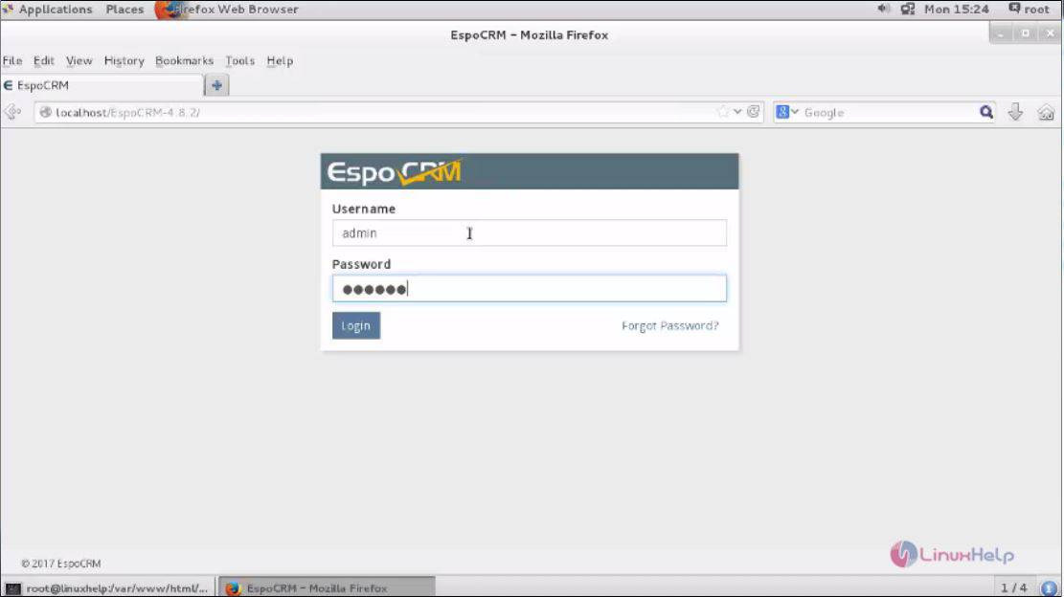
Task: Click the network connection icon in top panel
Action: 907,9
